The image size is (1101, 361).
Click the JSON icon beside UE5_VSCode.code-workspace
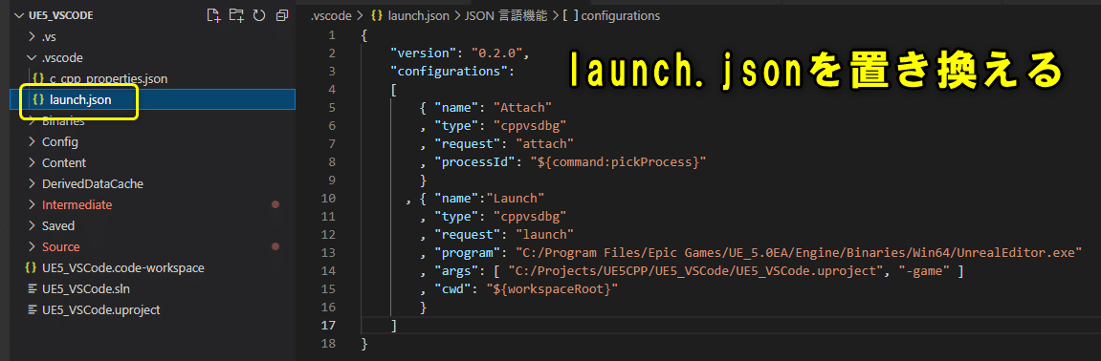coord(31,267)
